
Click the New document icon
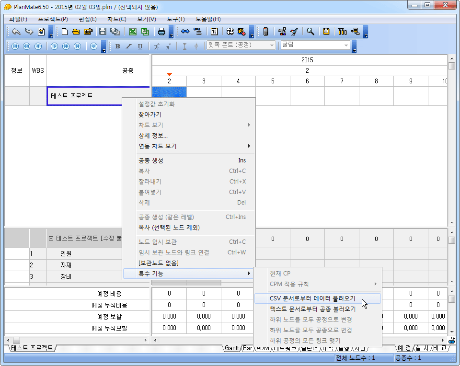coord(65,32)
